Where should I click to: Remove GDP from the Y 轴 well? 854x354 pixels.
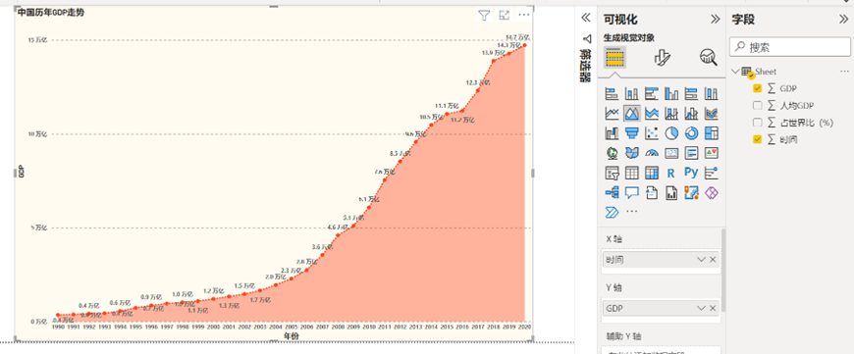[x=713, y=308]
